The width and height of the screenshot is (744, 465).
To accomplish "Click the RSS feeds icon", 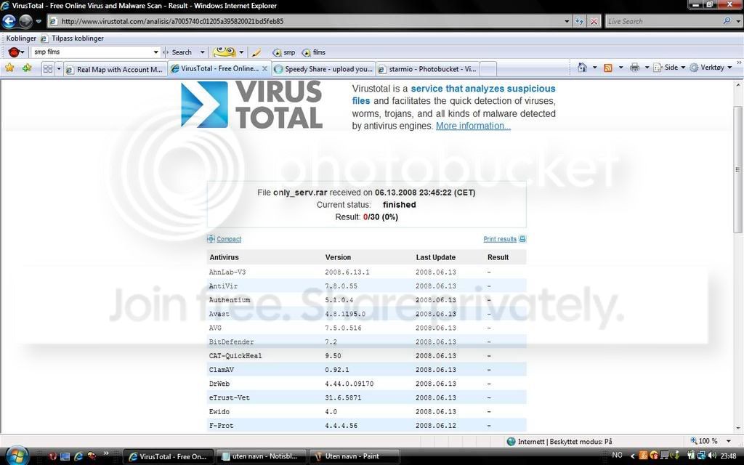I will pos(608,68).
